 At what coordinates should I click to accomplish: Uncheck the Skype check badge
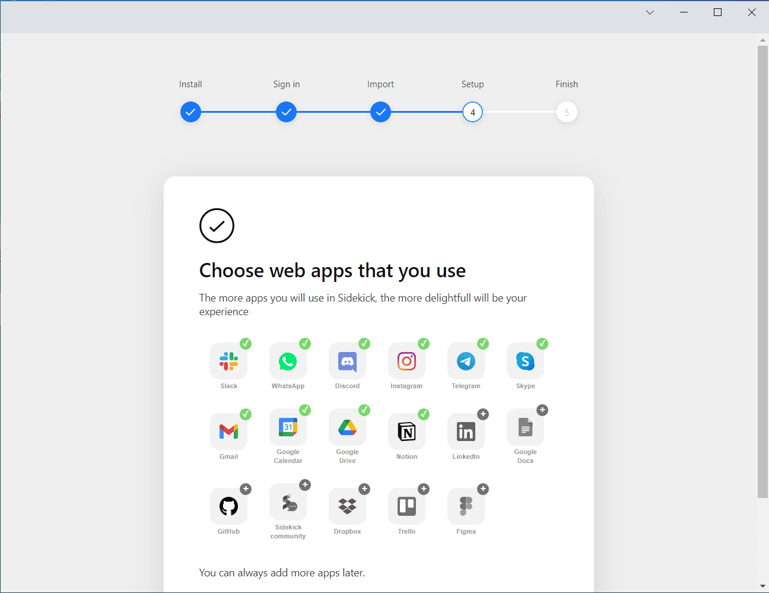point(542,344)
